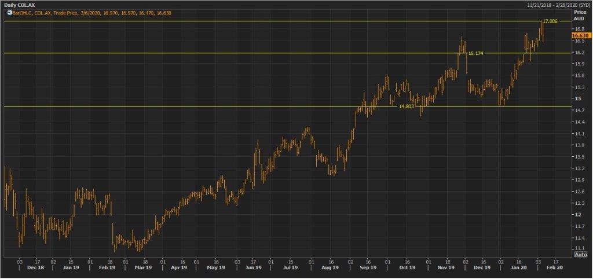Click the 16.8 tick on the price axis
This screenshot has width=593, height=279.
[579, 28]
